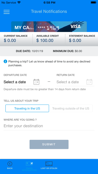
Task: Tap the departure date calendar icon
Action: (x=36, y=82)
